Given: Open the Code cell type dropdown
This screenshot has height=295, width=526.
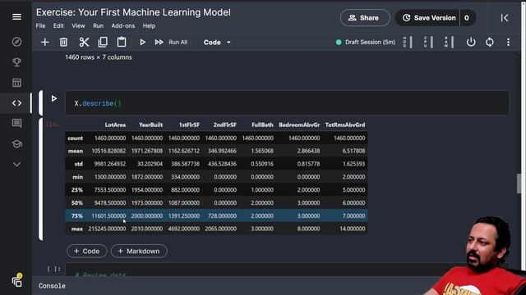Looking at the screenshot, I should [217, 42].
